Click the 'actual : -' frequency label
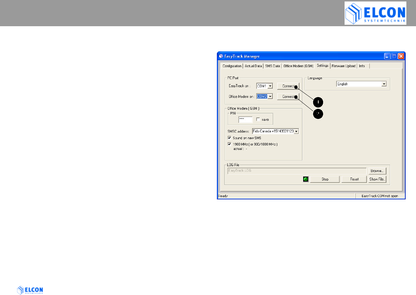Screen dimensions: 416x295 (240, 149)
